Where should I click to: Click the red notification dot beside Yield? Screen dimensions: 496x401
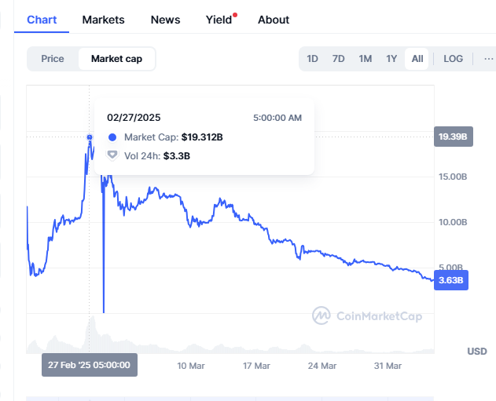click(x=235, y=14)
